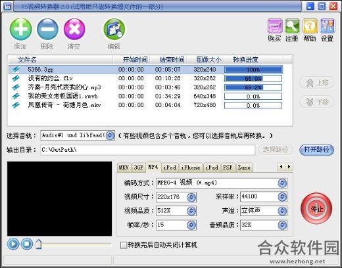Viewport: 342px width, 268px height.
Task: Open the Buy (购买) shopping cart icon
Action: coord(274,26)
